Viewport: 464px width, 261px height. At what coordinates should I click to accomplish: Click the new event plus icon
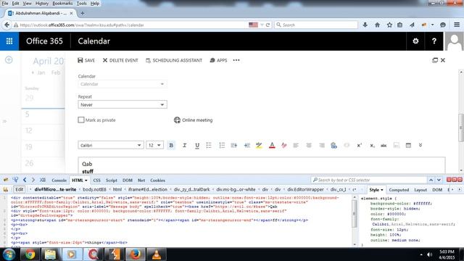coord(9,59)
